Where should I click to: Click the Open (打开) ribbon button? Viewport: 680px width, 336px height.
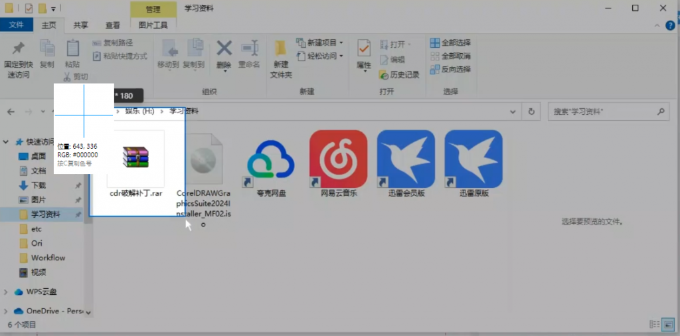394,44
